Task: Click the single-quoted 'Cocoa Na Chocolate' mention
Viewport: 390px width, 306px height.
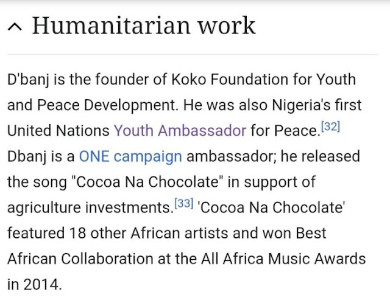Action: point(271,207)
